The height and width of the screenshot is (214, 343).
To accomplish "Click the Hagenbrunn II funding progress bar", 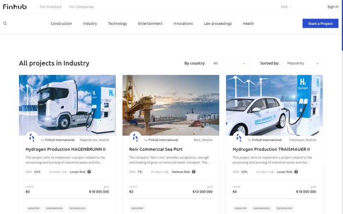I will (67, 198).
